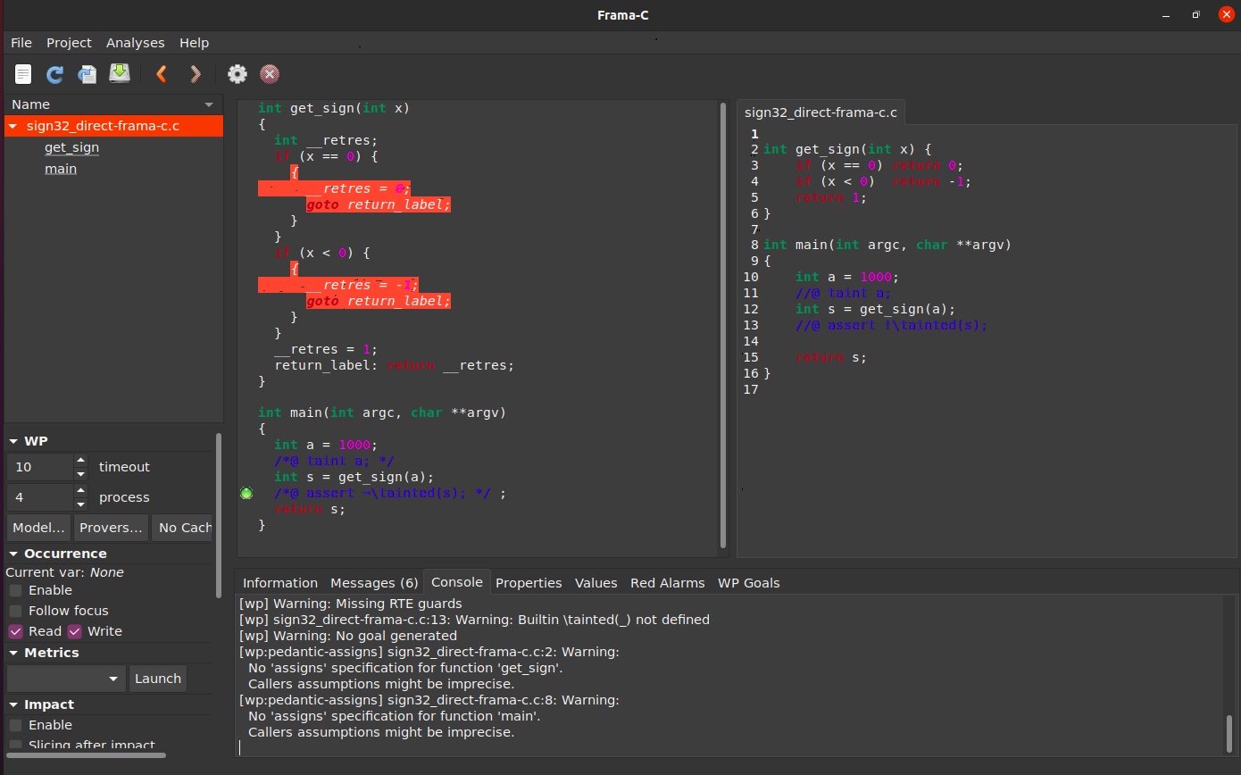Viewport: 1241px width, 775px height.
Task: Collapse the WP section
Action: (13, 441)
